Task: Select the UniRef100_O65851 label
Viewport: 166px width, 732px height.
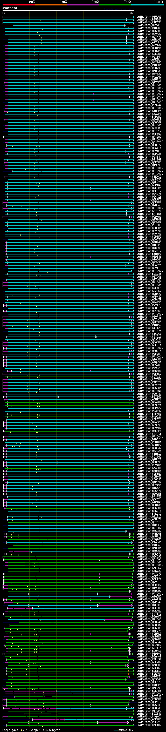Action: (149, 371)
